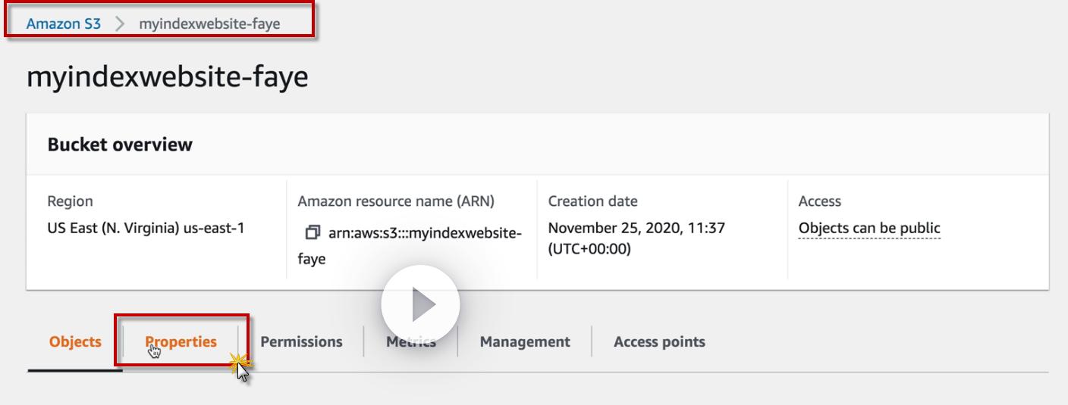Click the Bucket overview heading

(x=120, y=145)
